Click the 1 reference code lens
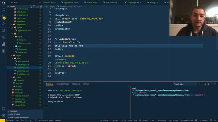 pos(60,59)
